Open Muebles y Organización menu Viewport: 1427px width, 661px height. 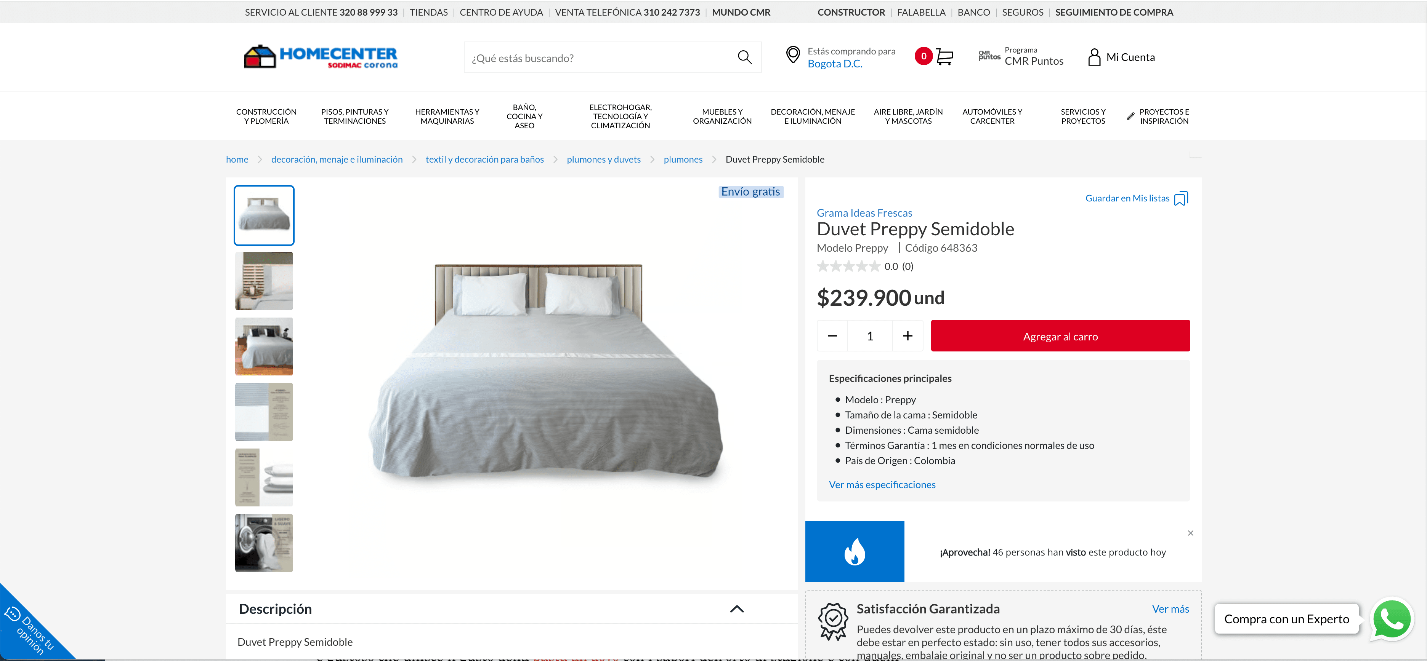(x=722, y=116)
